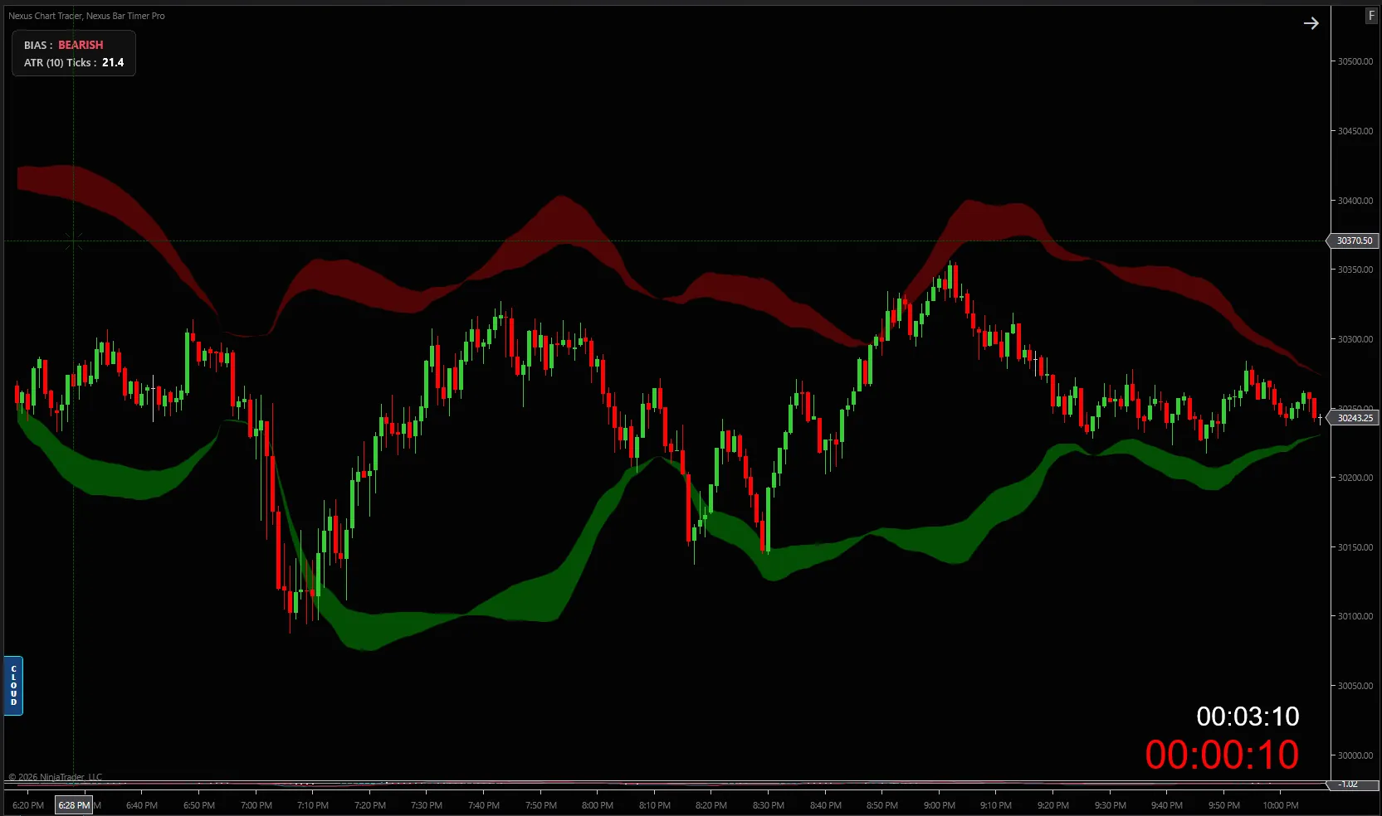Click the 30100.00 price axis label
The width and height of the screenshot is (1382, 816).
click(x=1355, y=616)
